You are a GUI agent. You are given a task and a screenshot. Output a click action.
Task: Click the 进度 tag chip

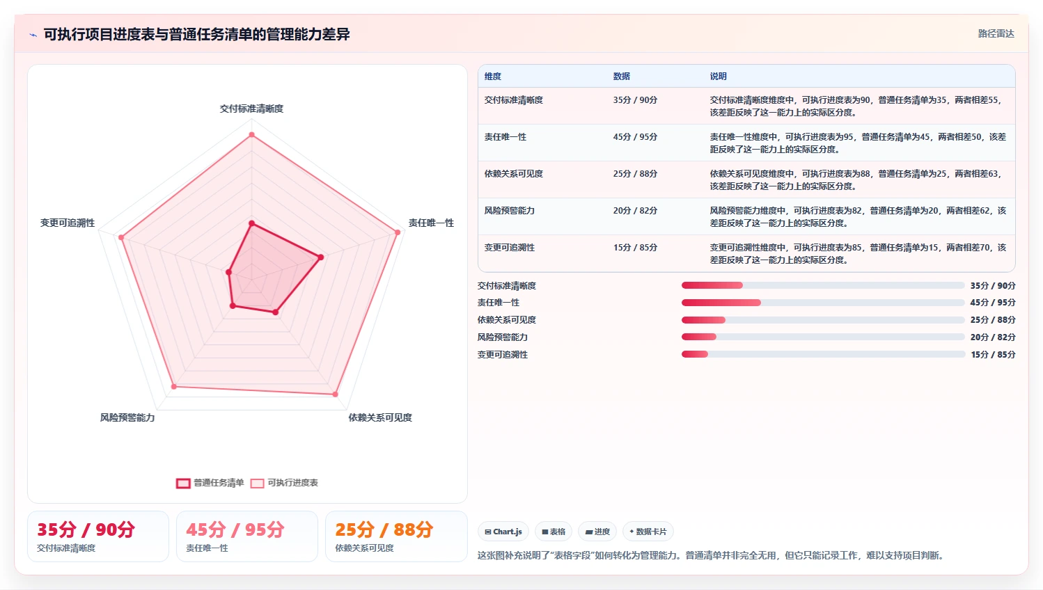[x=597, y=532]
